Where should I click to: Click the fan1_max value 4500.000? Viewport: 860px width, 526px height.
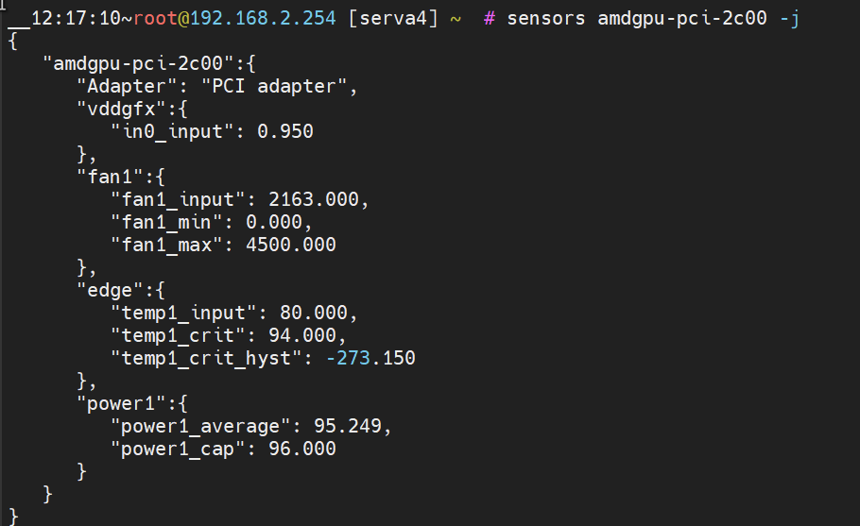(291, 245)
